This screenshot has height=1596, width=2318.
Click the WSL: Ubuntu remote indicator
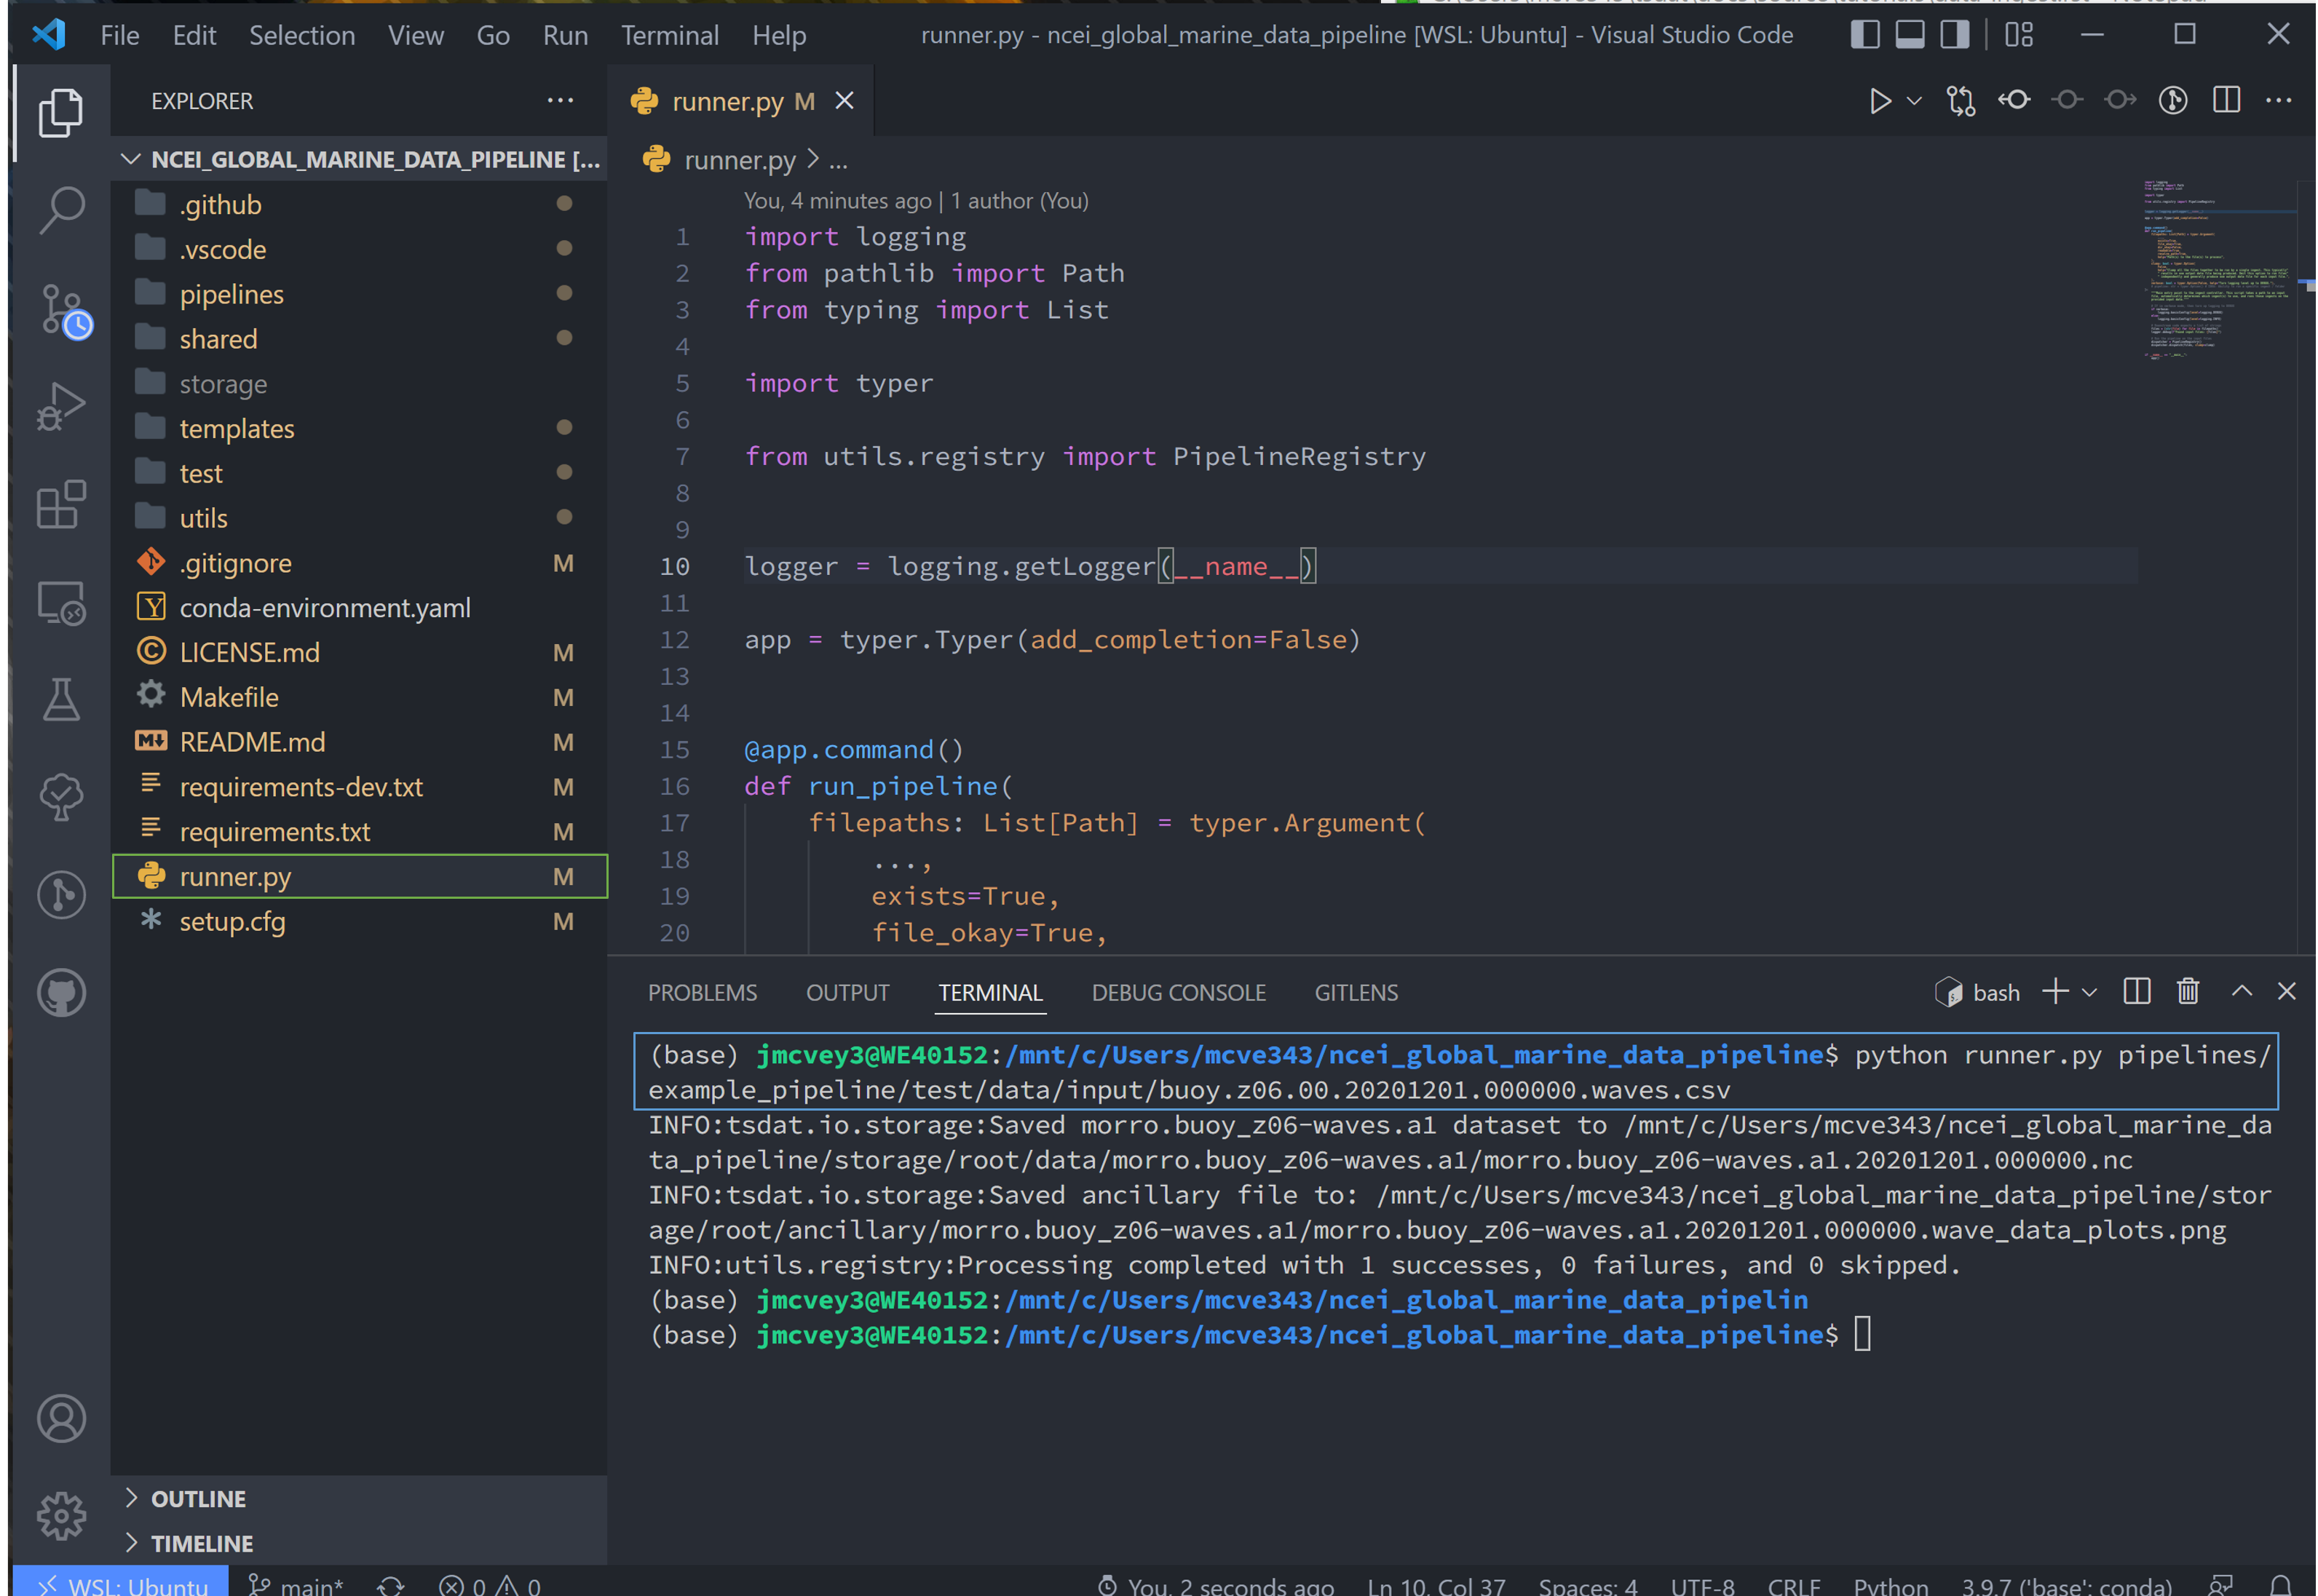coord(122,1582)
